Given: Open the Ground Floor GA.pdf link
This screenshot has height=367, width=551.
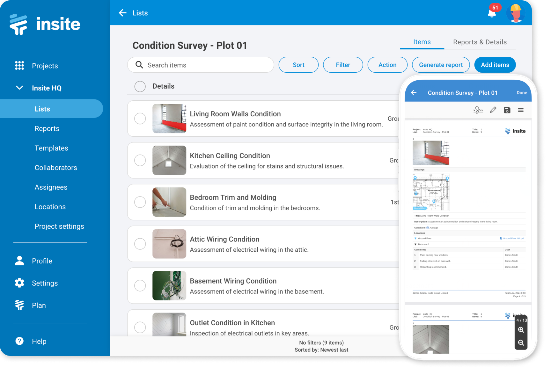Looking at the screenshot, I should point(512,238).
